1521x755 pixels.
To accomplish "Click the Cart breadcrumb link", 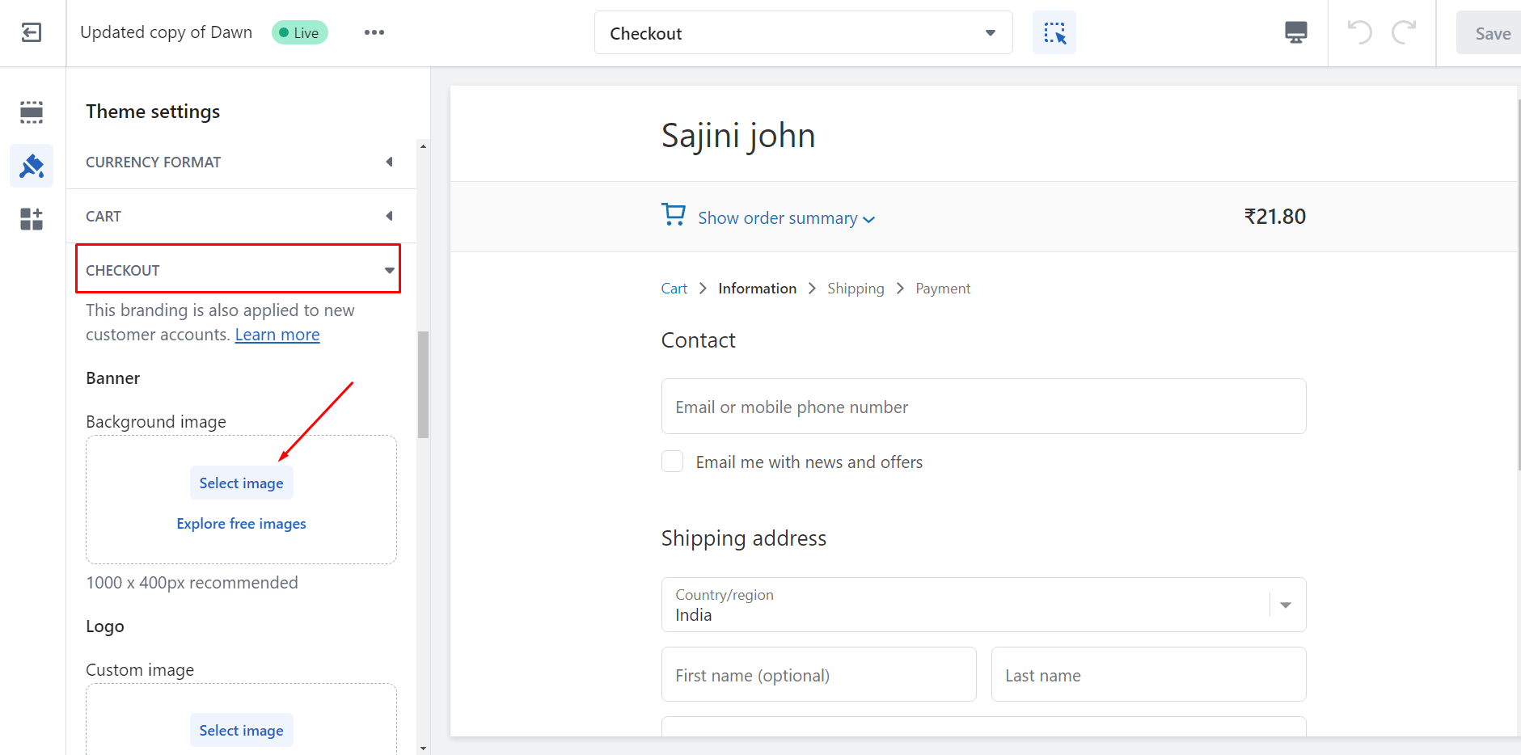I will (674, 289).
